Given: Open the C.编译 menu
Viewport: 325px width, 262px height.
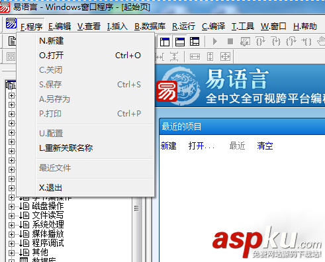Looking at the screenshot, I should 213,26.
